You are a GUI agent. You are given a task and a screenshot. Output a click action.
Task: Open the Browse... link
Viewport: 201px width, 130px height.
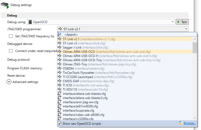(190, 123)
